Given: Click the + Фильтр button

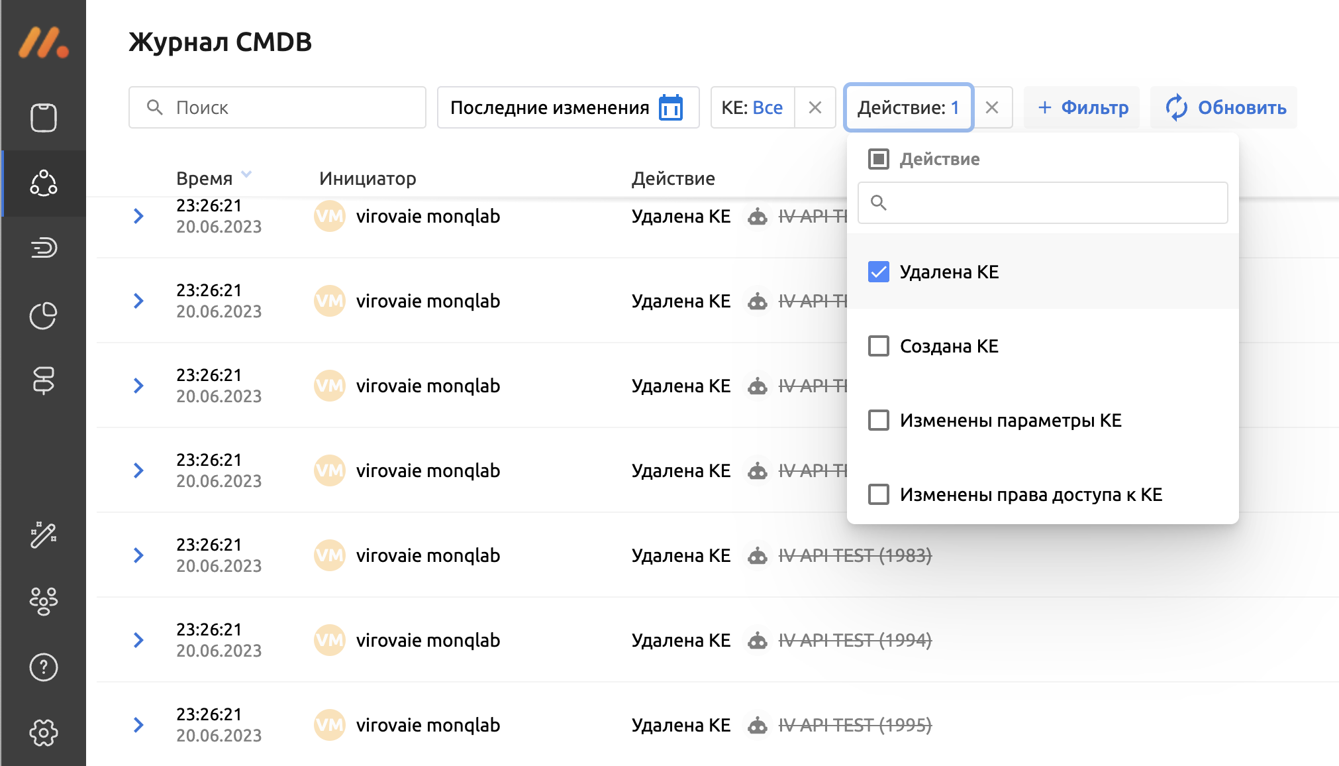Looking at the screenshot, I should point(1082,107).
